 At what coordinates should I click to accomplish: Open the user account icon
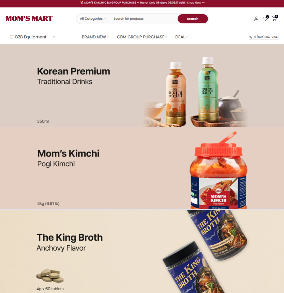[256, 19]
